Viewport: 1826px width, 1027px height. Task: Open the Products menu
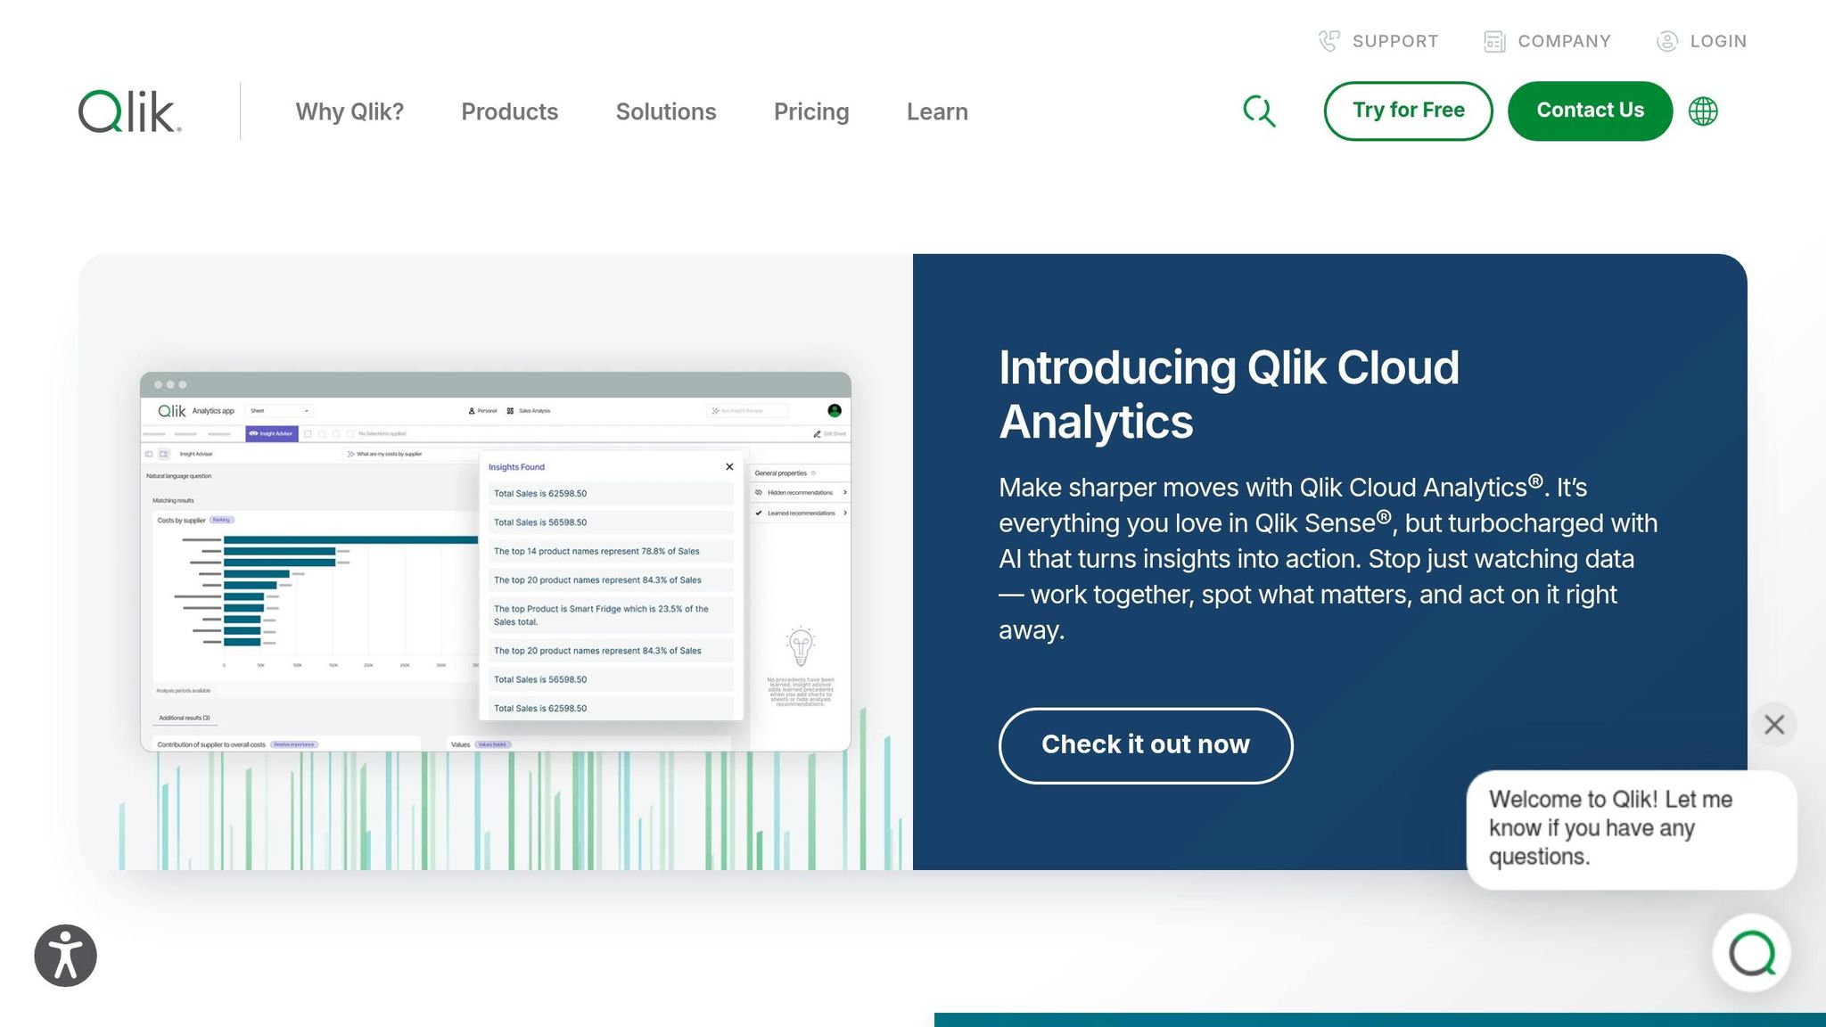click(510, 111)
